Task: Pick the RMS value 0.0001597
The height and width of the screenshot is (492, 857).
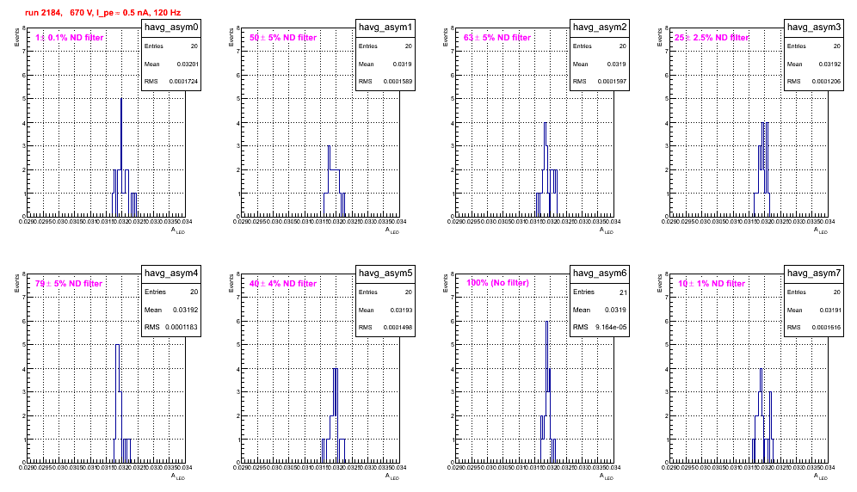Action: click(612, 82)
